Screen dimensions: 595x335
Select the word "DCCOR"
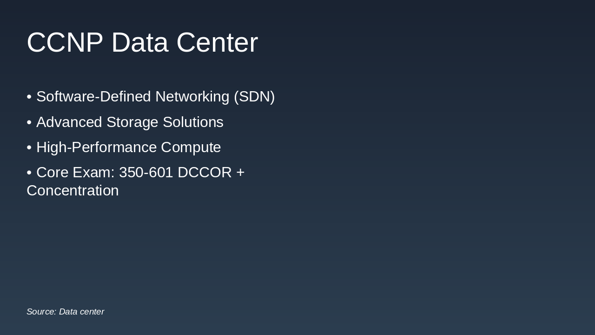pyautogui.click(x=205, y=173)
